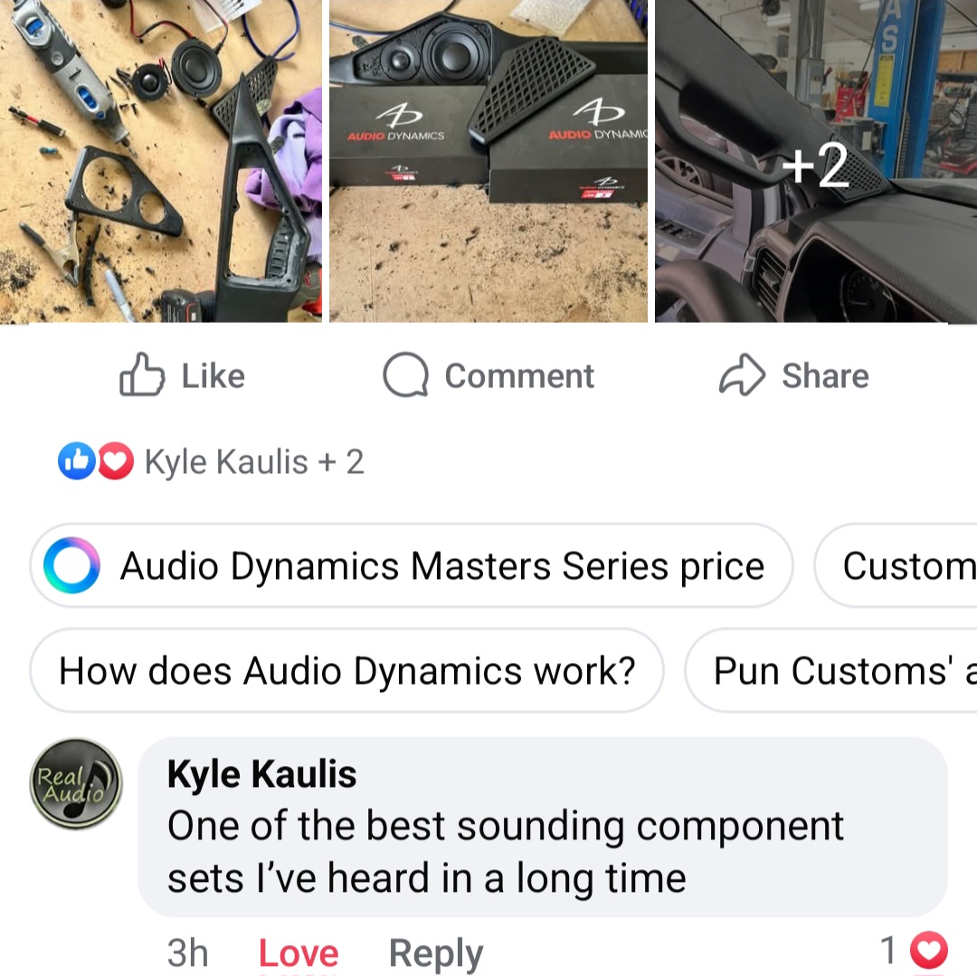Select Audio Dynamics Masters Series price suggestion
The width and height of the screenshot is (977, 976).
pos(412,565)
